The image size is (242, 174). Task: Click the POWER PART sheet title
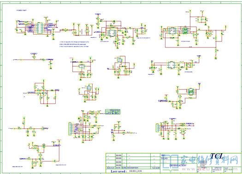coord(22,10)
